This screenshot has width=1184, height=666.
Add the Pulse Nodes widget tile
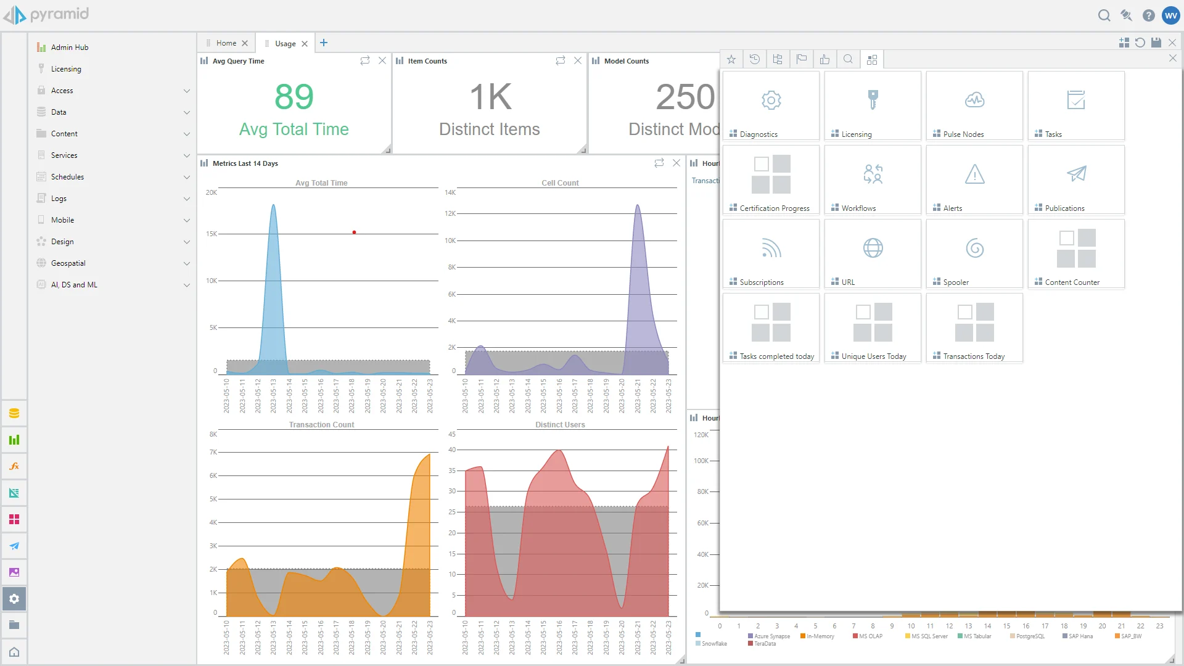click(x=974, y=105)
